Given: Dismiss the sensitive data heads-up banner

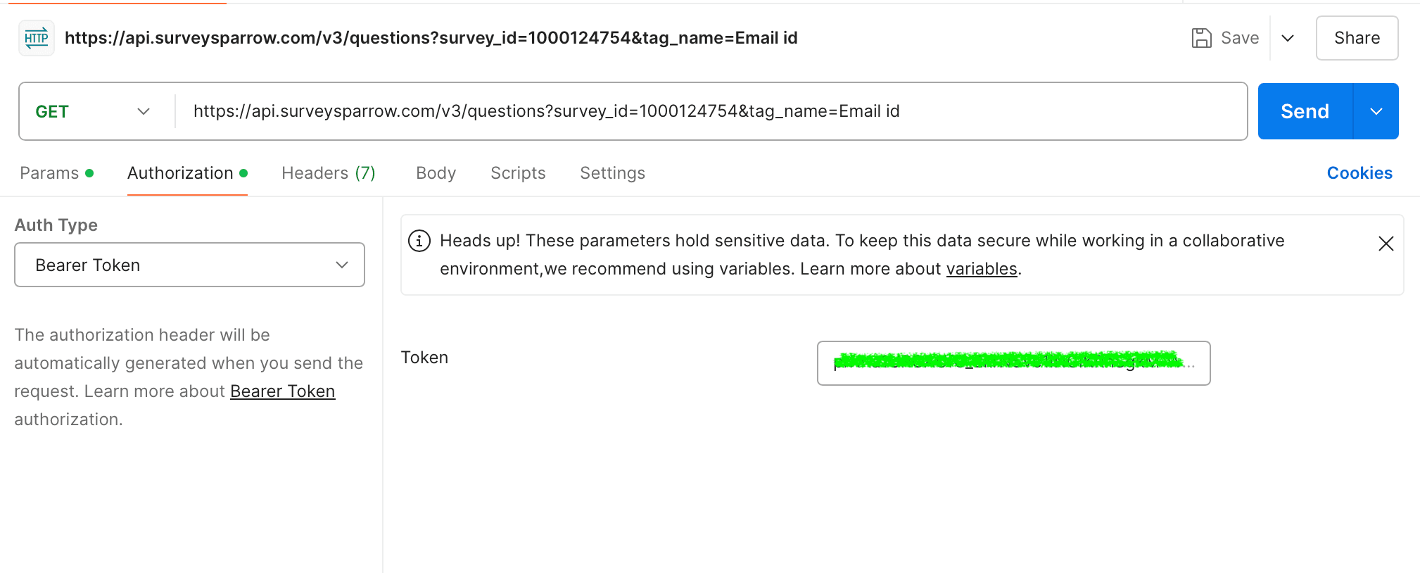Looking at the screenshot, I should 1386,244.
